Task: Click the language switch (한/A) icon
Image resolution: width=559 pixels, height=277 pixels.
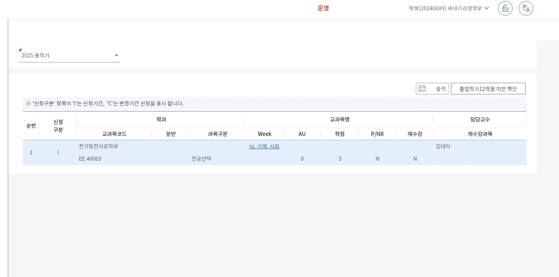Action: pos(526,8)
